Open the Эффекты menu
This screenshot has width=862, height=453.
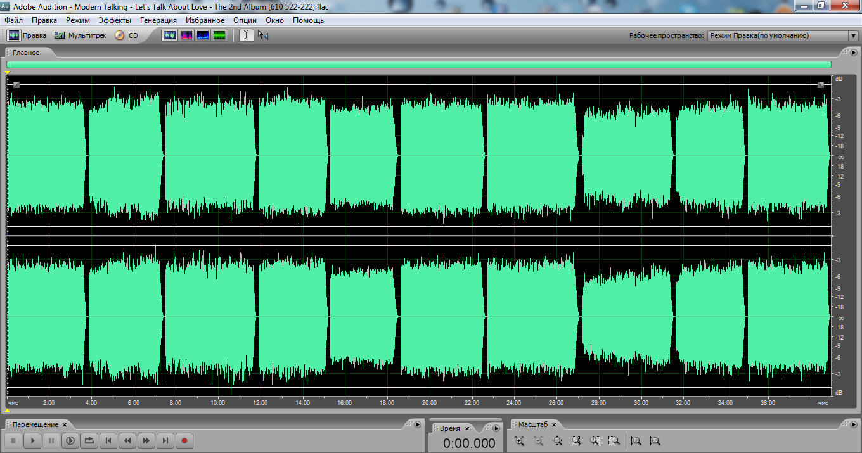point(115,20)
